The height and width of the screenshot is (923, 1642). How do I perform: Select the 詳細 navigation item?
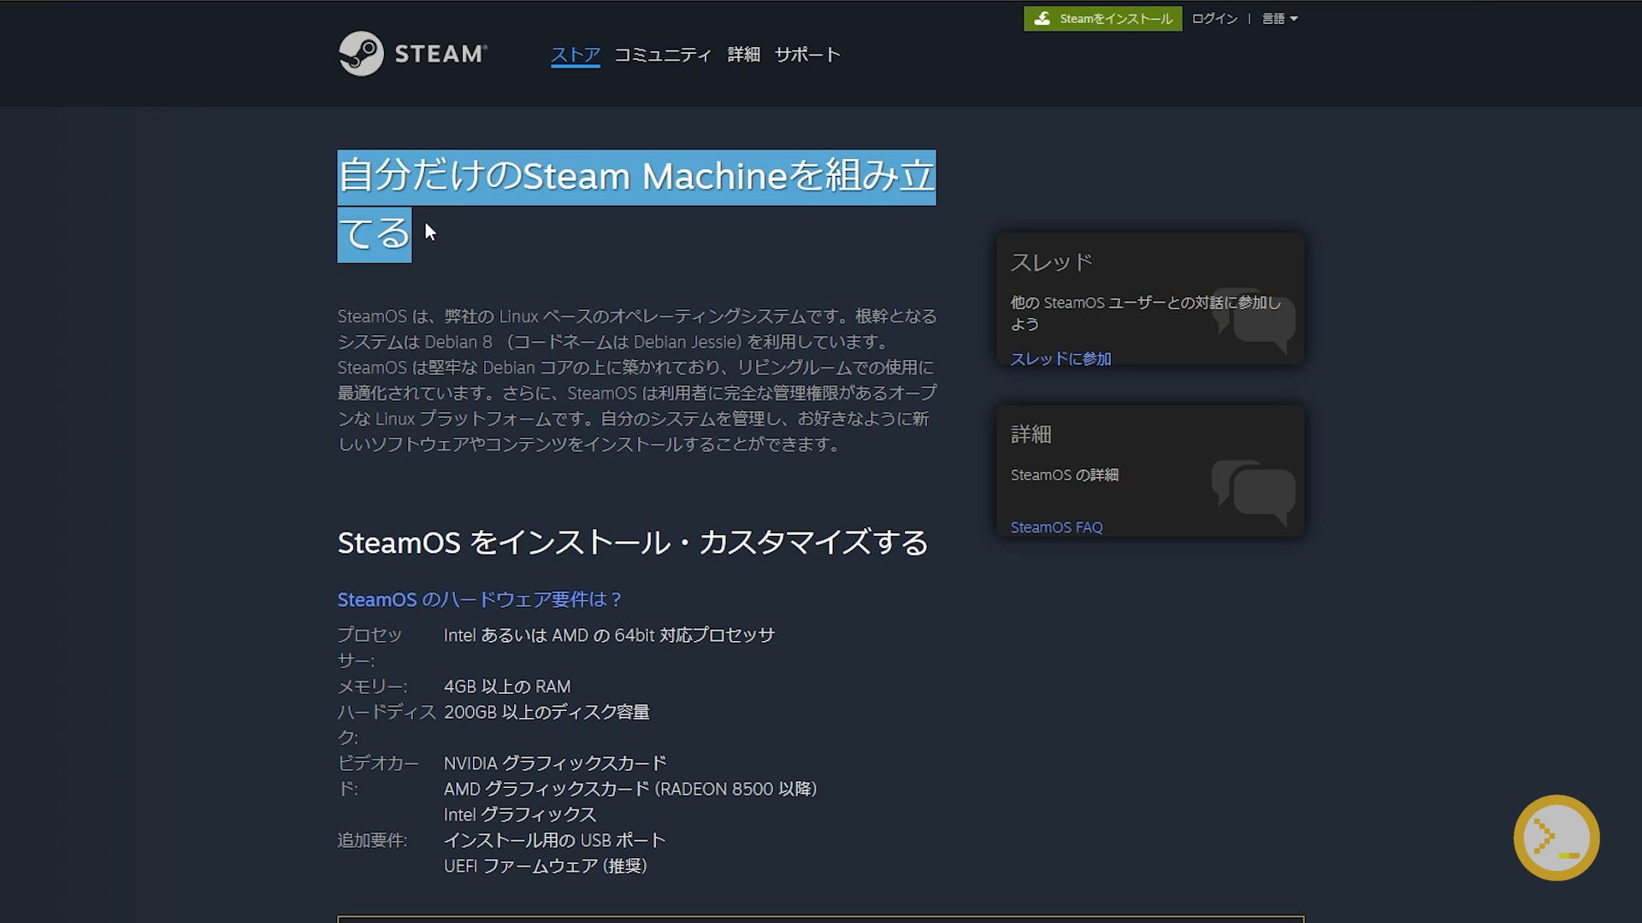743,55
